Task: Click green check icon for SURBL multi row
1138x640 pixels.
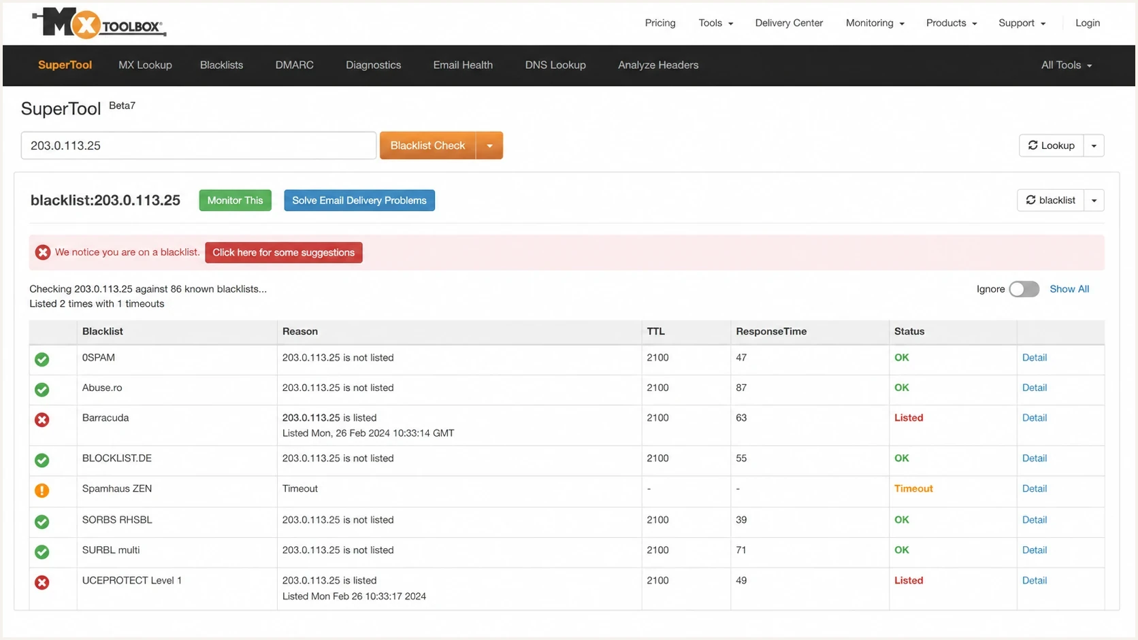Action: 42,552
